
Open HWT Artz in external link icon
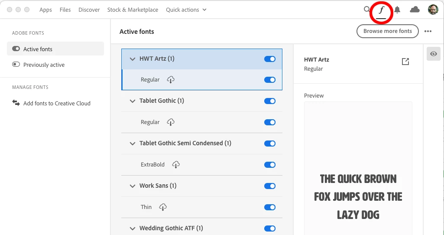405,61
